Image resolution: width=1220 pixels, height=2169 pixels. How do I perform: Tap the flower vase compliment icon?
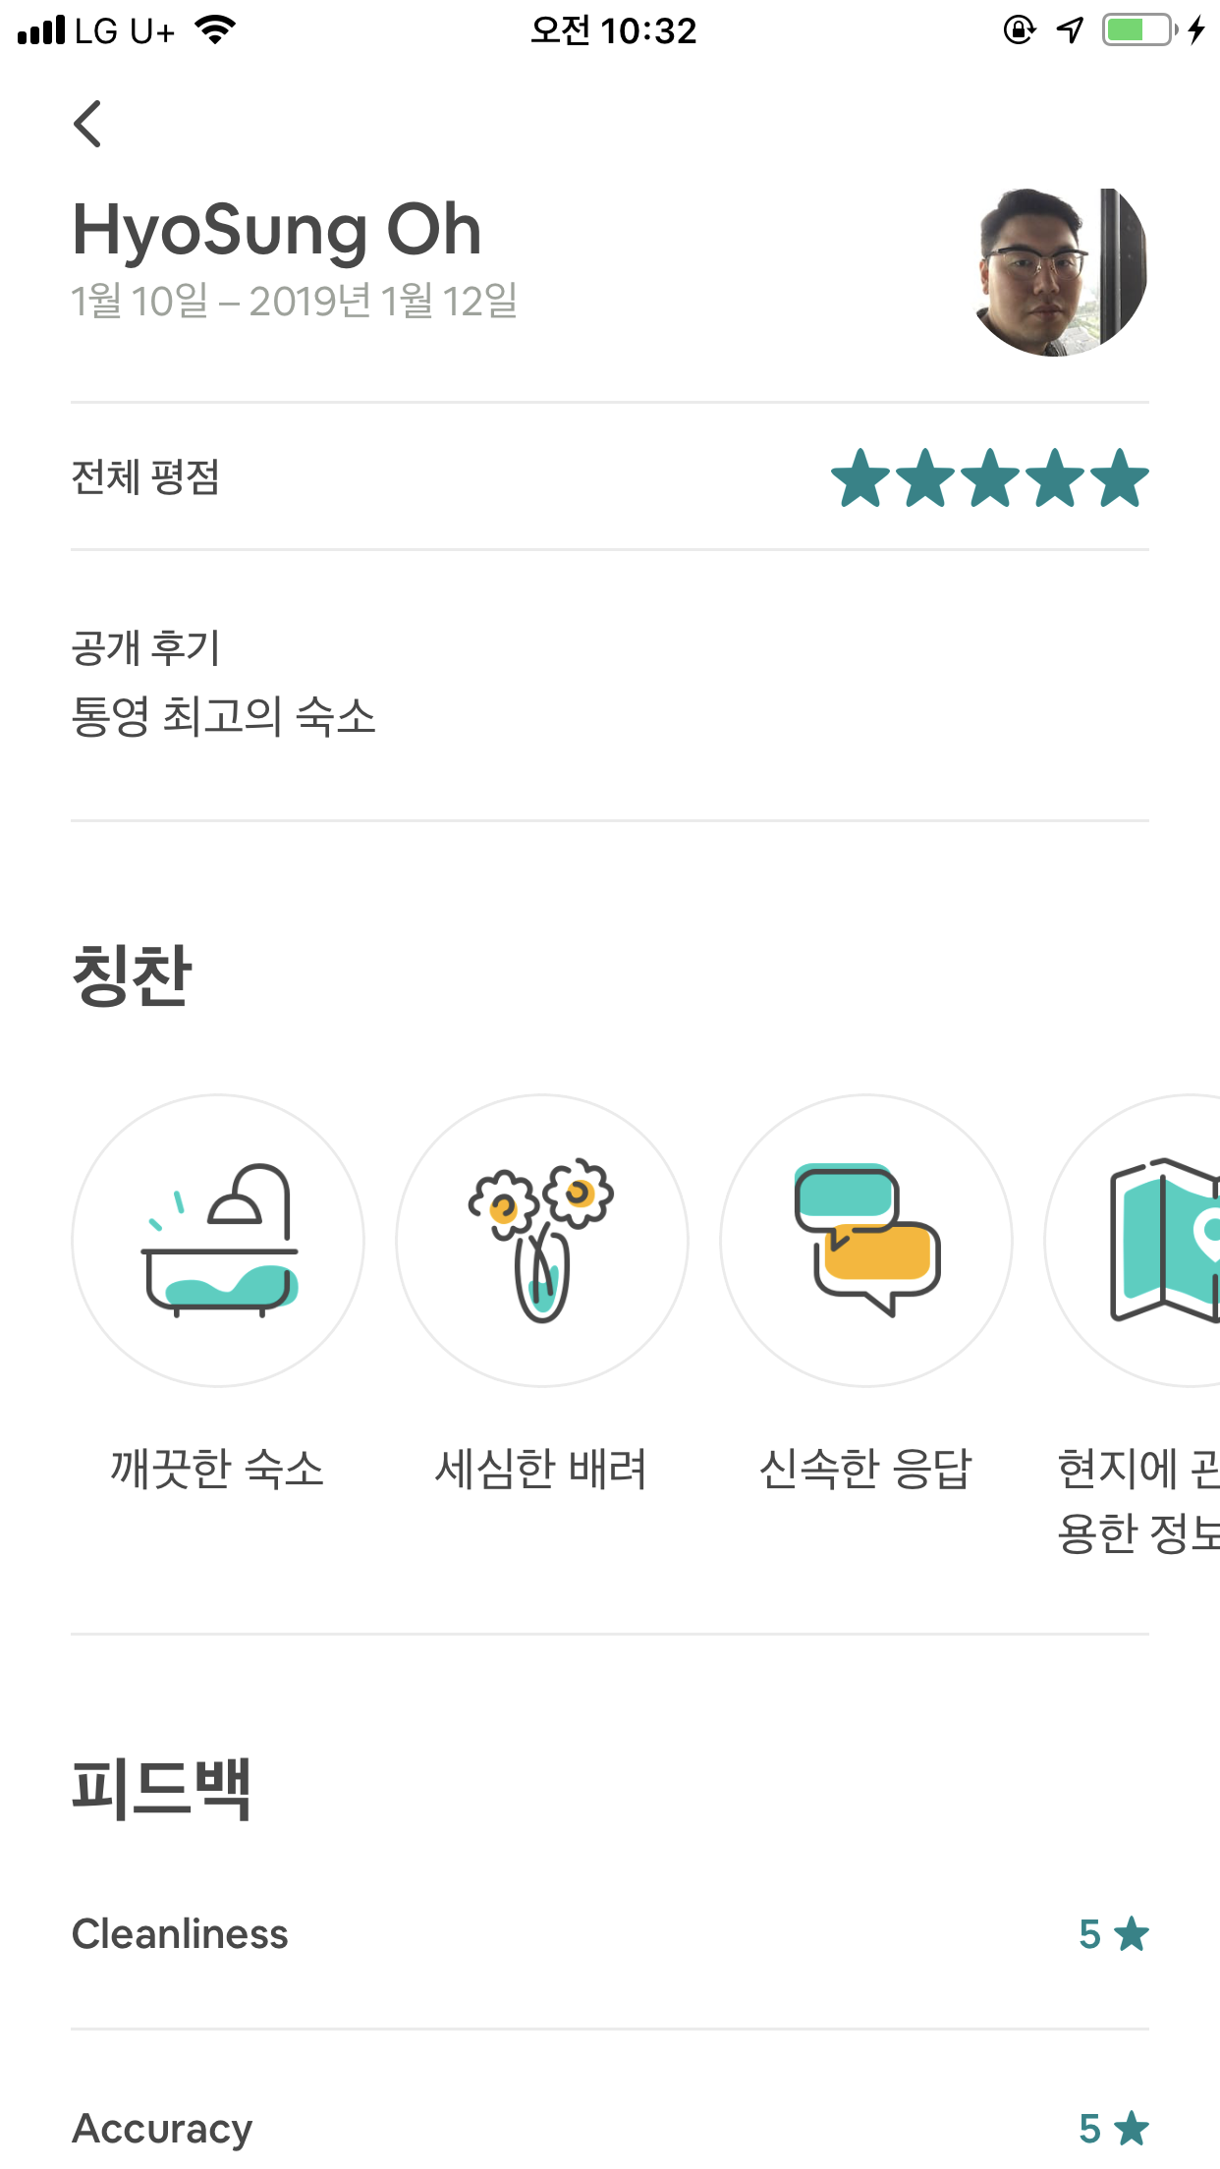click(542, 1241)
